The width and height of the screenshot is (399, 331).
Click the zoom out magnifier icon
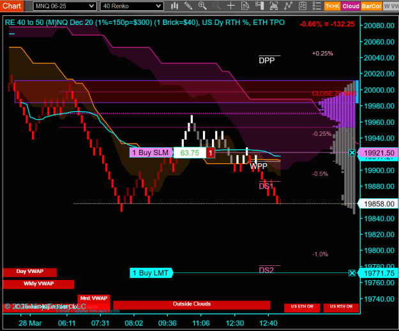tap(216, 6)
